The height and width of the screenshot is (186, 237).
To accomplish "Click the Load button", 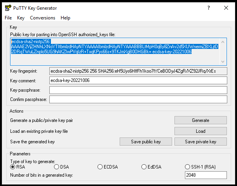I will 200,131.
